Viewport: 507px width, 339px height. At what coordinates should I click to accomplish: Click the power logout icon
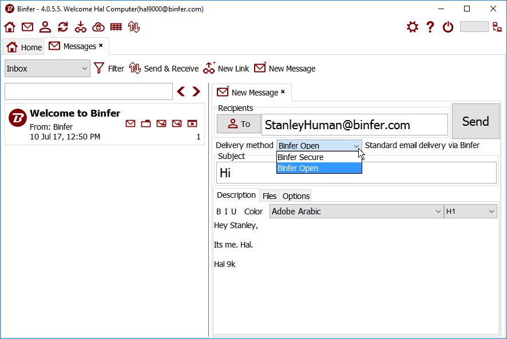tap(448, 27)
